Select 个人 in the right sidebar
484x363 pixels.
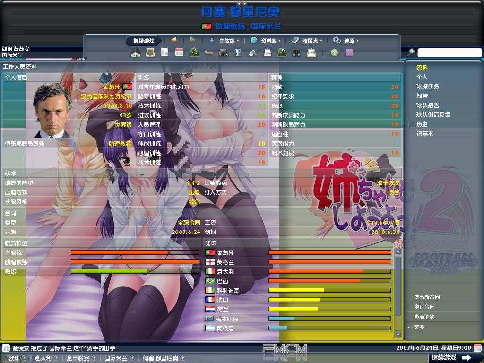(422, 77)
